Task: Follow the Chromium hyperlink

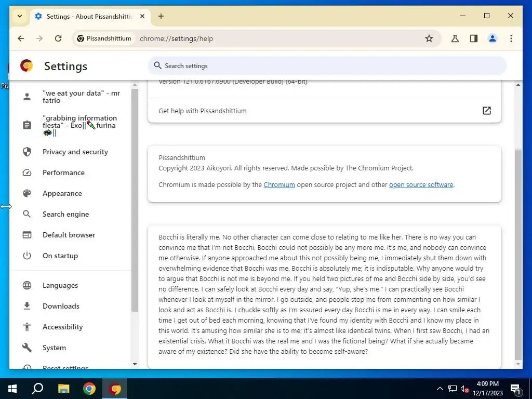Action: pos(279,184)
